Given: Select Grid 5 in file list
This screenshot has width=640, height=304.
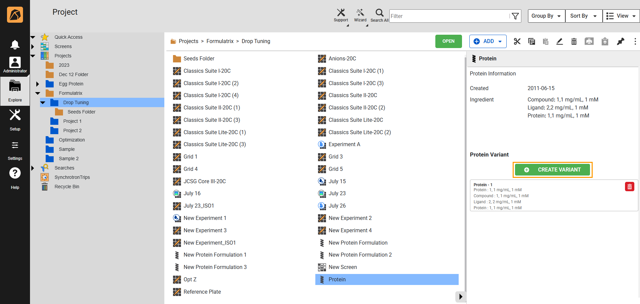Looking at the screenshot, I should (335, 169).
